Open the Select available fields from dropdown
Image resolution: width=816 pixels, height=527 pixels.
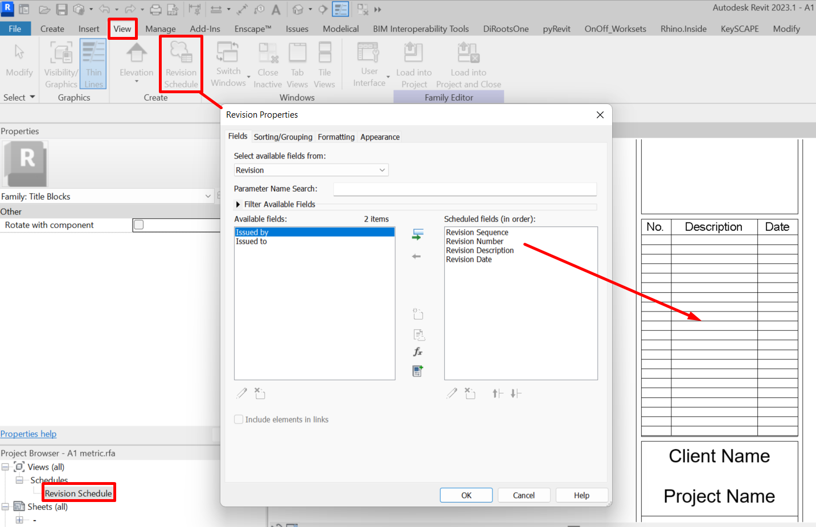(311, 170)
